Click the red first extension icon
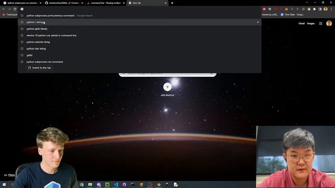The width and height of the screenshot is (335, 188). coord(264,9)
